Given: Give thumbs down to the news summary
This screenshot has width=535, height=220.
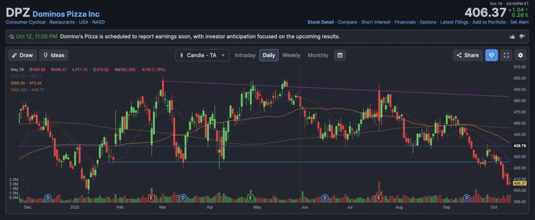Looking at the screenshot, I should coord(521,37).
